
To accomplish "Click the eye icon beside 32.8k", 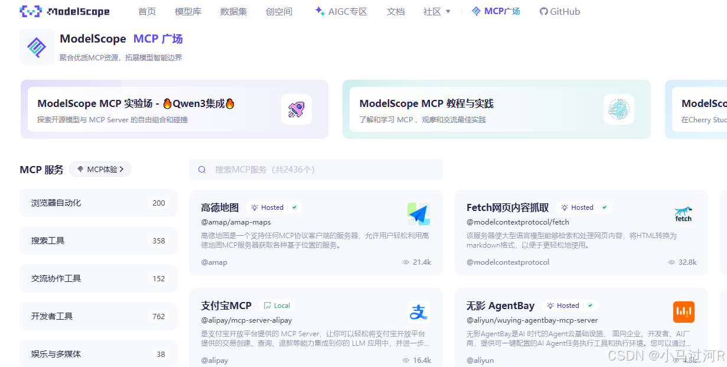I will (671, 262).
